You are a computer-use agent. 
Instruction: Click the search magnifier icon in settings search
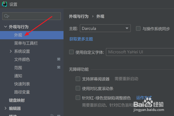click(x=6, y=16)
